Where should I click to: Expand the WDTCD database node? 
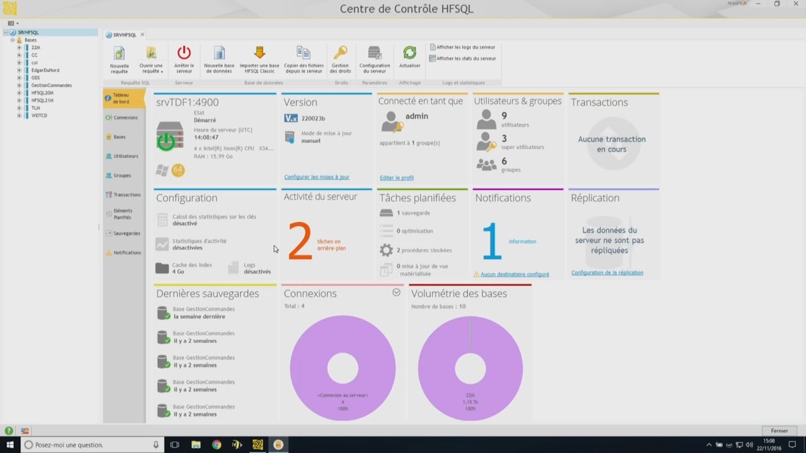coord(19,115)
